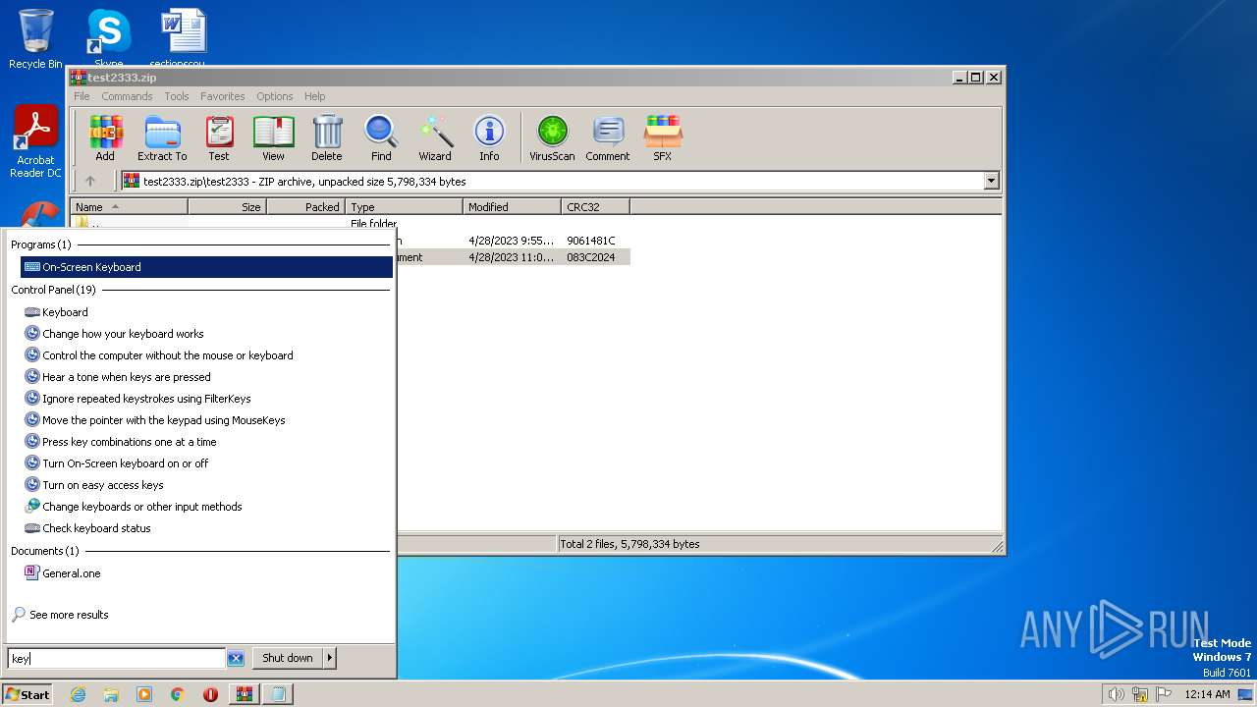This screenshot has width=1257, height=707.
Task: Open the Favorites menu
Action: tap(223, 96)
